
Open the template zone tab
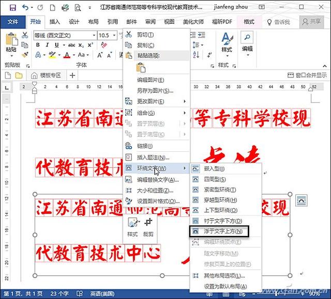46,75
